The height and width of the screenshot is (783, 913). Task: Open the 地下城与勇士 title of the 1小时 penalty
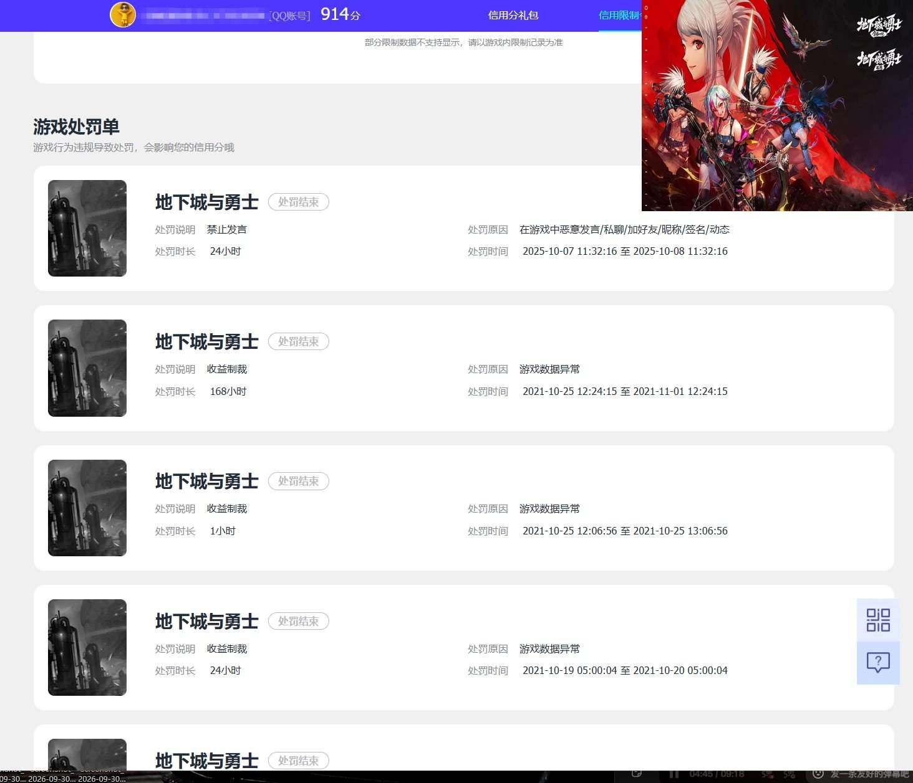click(206, 481)
